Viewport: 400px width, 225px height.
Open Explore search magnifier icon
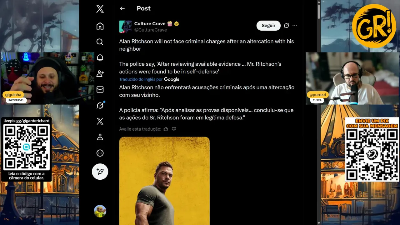(100, 42)
